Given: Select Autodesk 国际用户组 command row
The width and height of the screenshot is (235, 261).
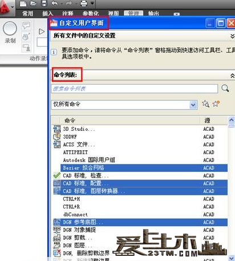Looking at the screenshot, I should pyautogui.click(x=140, y=160).
